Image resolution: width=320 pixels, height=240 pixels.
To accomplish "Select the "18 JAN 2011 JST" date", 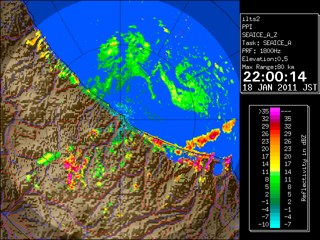I will (279, 87).
